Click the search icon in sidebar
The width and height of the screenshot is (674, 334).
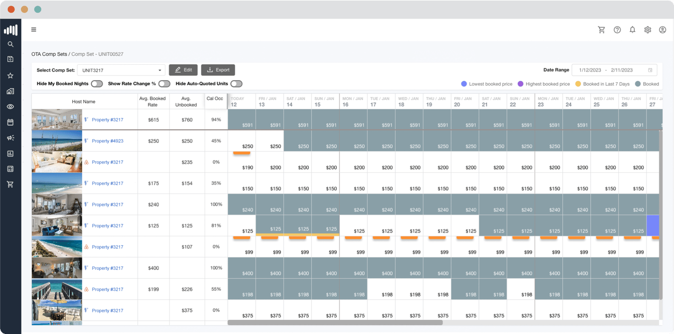click(x=10, y=44)
